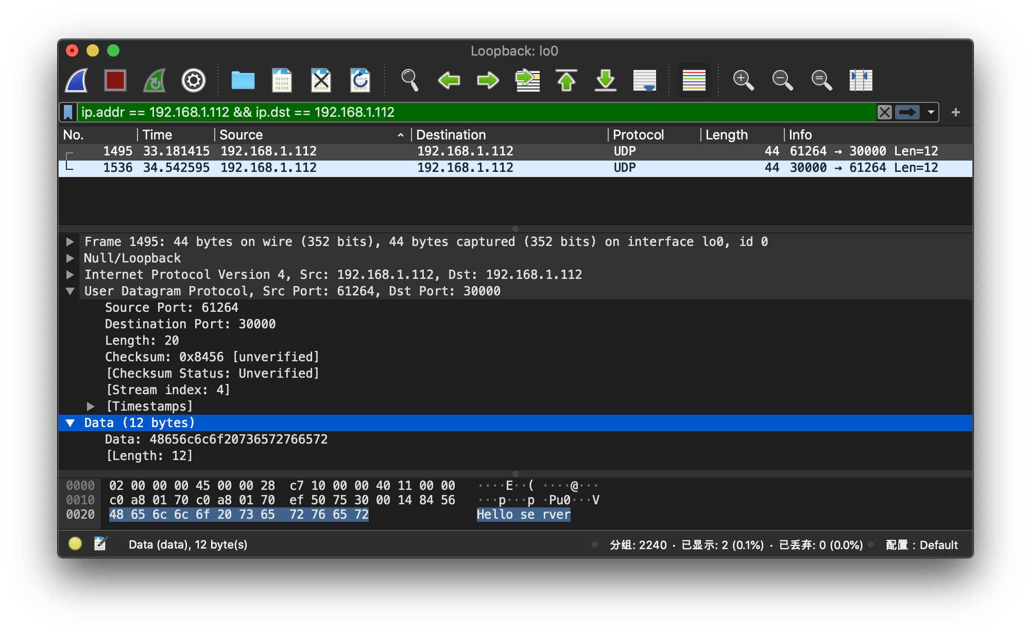Select packet 1495 in the list
Viewport: 1031px width, 634px height.
pos(515,151)
